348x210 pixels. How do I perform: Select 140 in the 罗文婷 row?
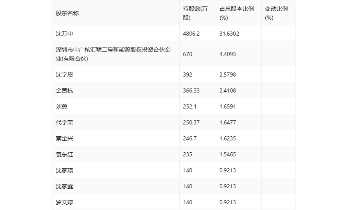(x=188, y=202)
